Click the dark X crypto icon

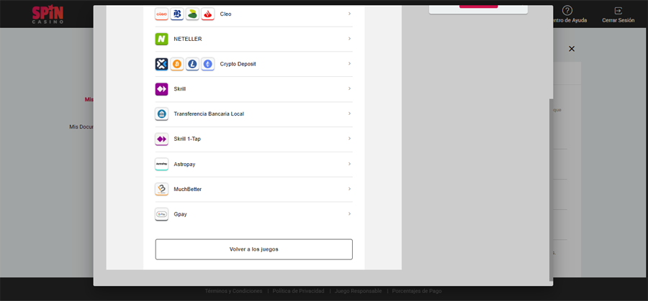point(161,64)
